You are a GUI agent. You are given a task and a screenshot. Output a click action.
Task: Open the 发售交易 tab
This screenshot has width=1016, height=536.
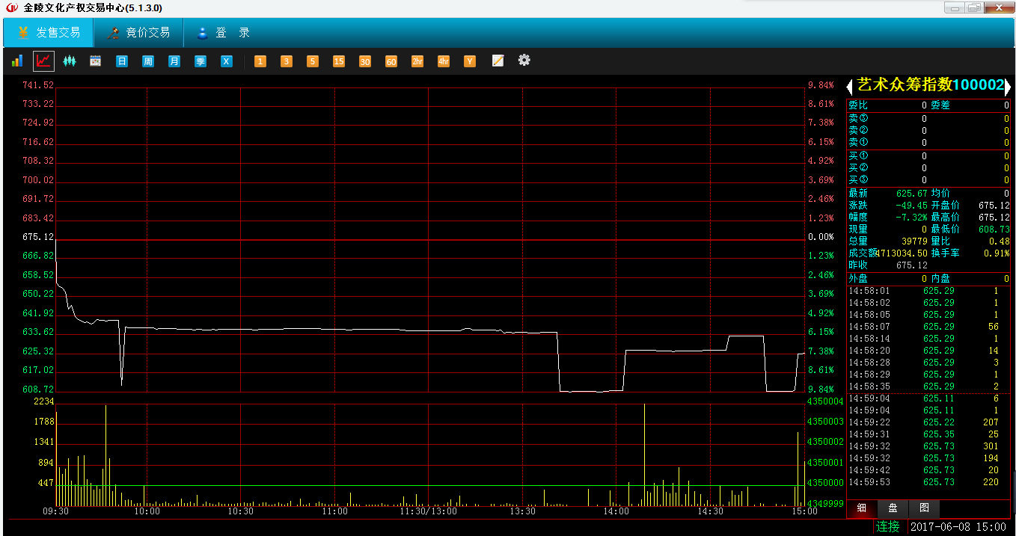tap(49, 33)
